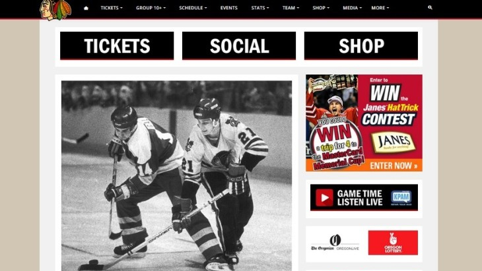Click the Janes brand logo in contest ad
The height and width of the screenshot is (271, 482).
(394, 142)
